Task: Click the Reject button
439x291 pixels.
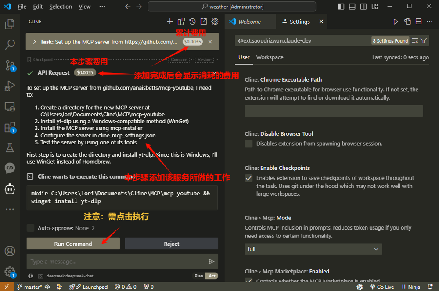Action: point(171,244)
